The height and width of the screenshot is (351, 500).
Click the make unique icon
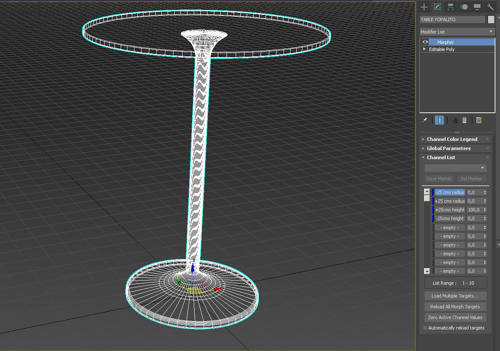pos(454,120)
